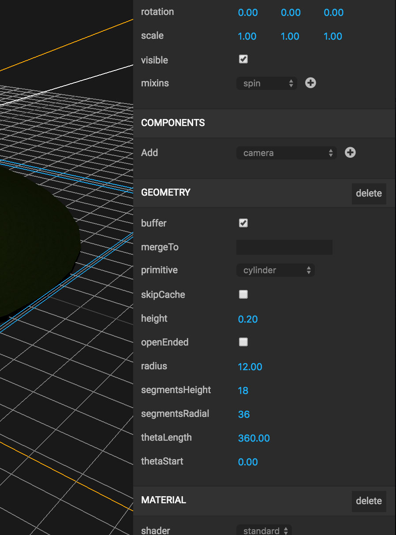Disable the buffer option in GEOMETRY
Image resolution: width=396 pixels, height=535 pixels.
pyautogui.click(x=243, y=223)
